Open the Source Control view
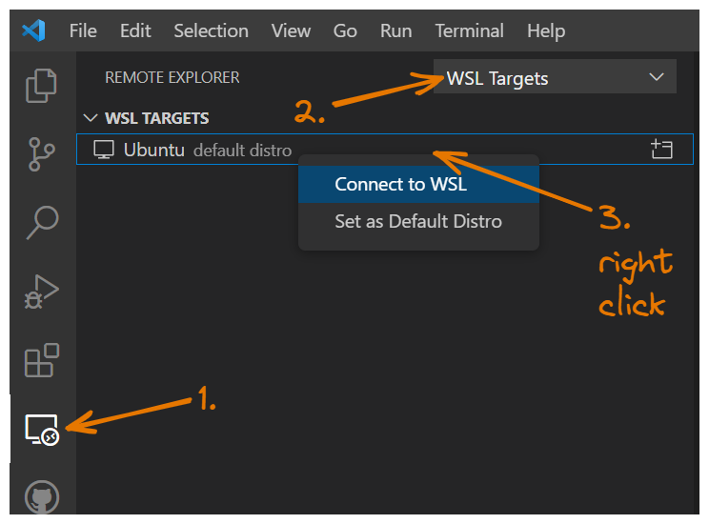 (41, 154)
